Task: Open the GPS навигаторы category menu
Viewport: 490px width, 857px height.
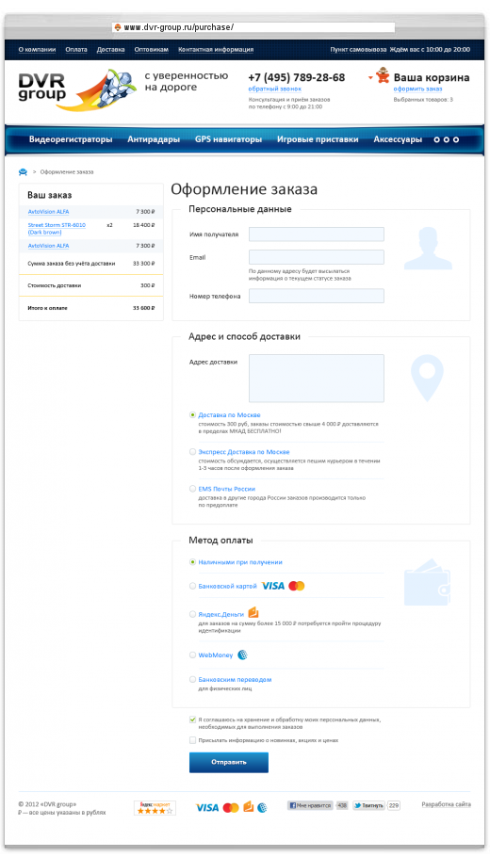Action: coord(228,139)
